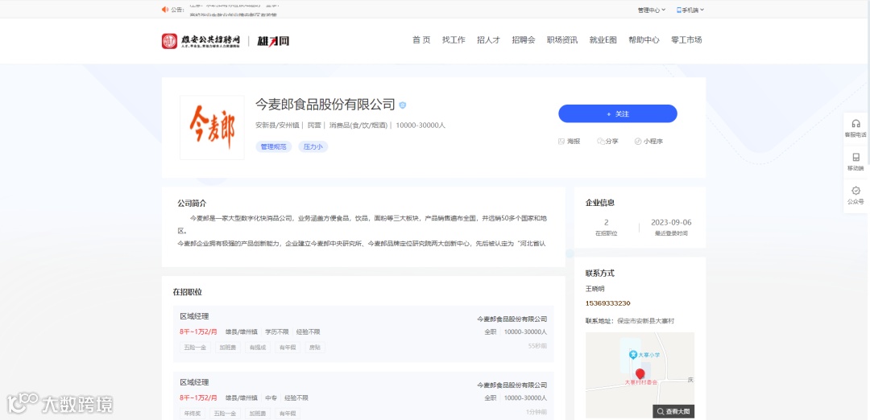Viewport: 870px width, 420px height.
Task: Open the 招聘会 menu item
Action: (524, 40)
